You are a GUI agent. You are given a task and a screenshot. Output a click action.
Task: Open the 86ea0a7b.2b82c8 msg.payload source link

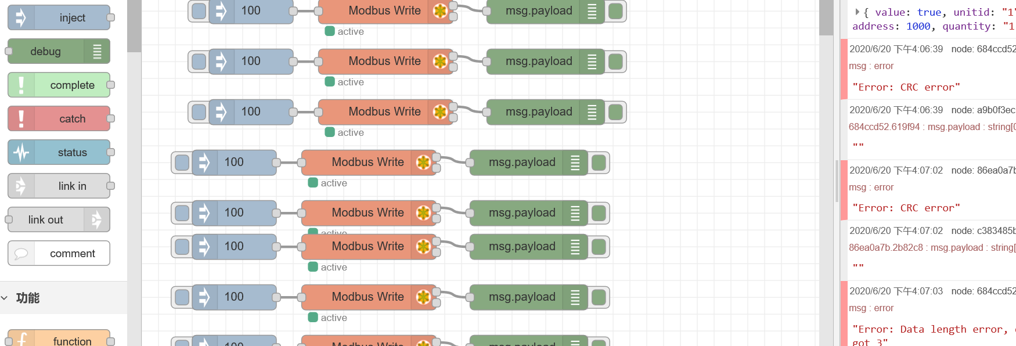click(x=885, y=247)
